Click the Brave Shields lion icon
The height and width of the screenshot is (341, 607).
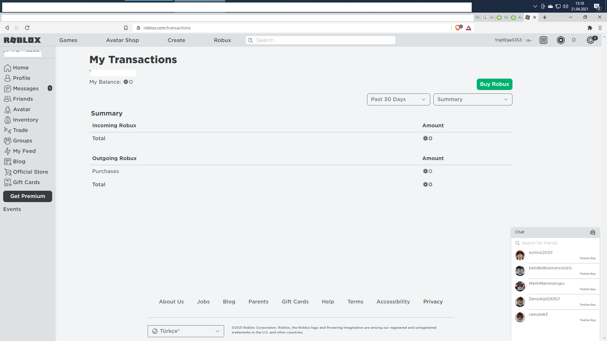coord(457,28)
